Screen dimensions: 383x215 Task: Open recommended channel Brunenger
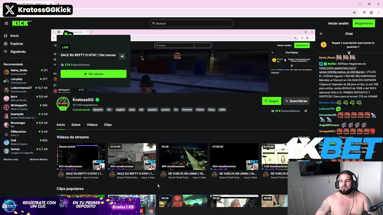pyautogui.click(x=25, y=125)
